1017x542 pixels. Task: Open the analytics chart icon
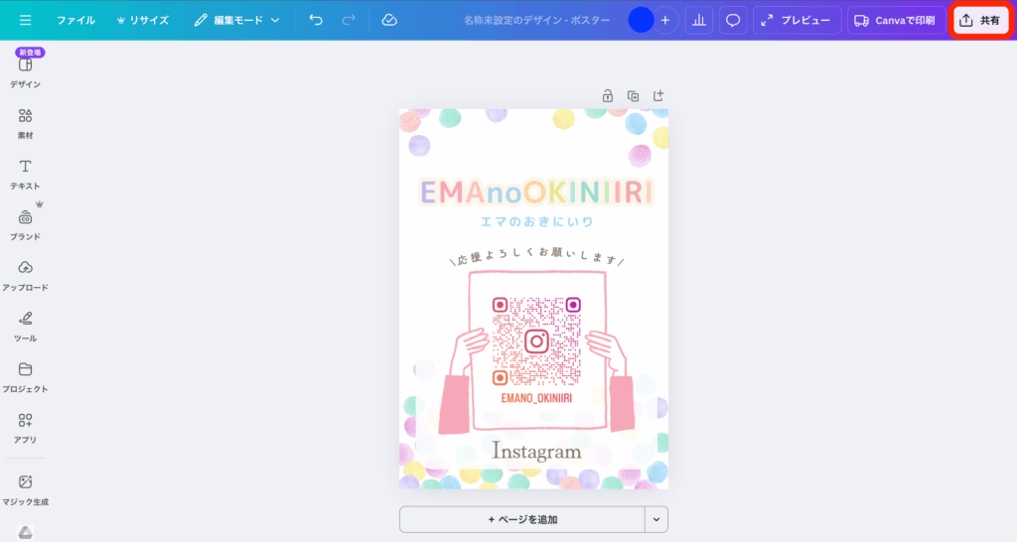click(x=699, y=20)
